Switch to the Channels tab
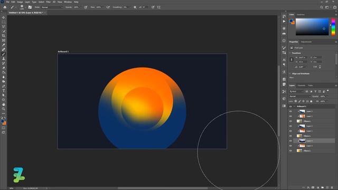338x190 pixels. tap(302, 85)
